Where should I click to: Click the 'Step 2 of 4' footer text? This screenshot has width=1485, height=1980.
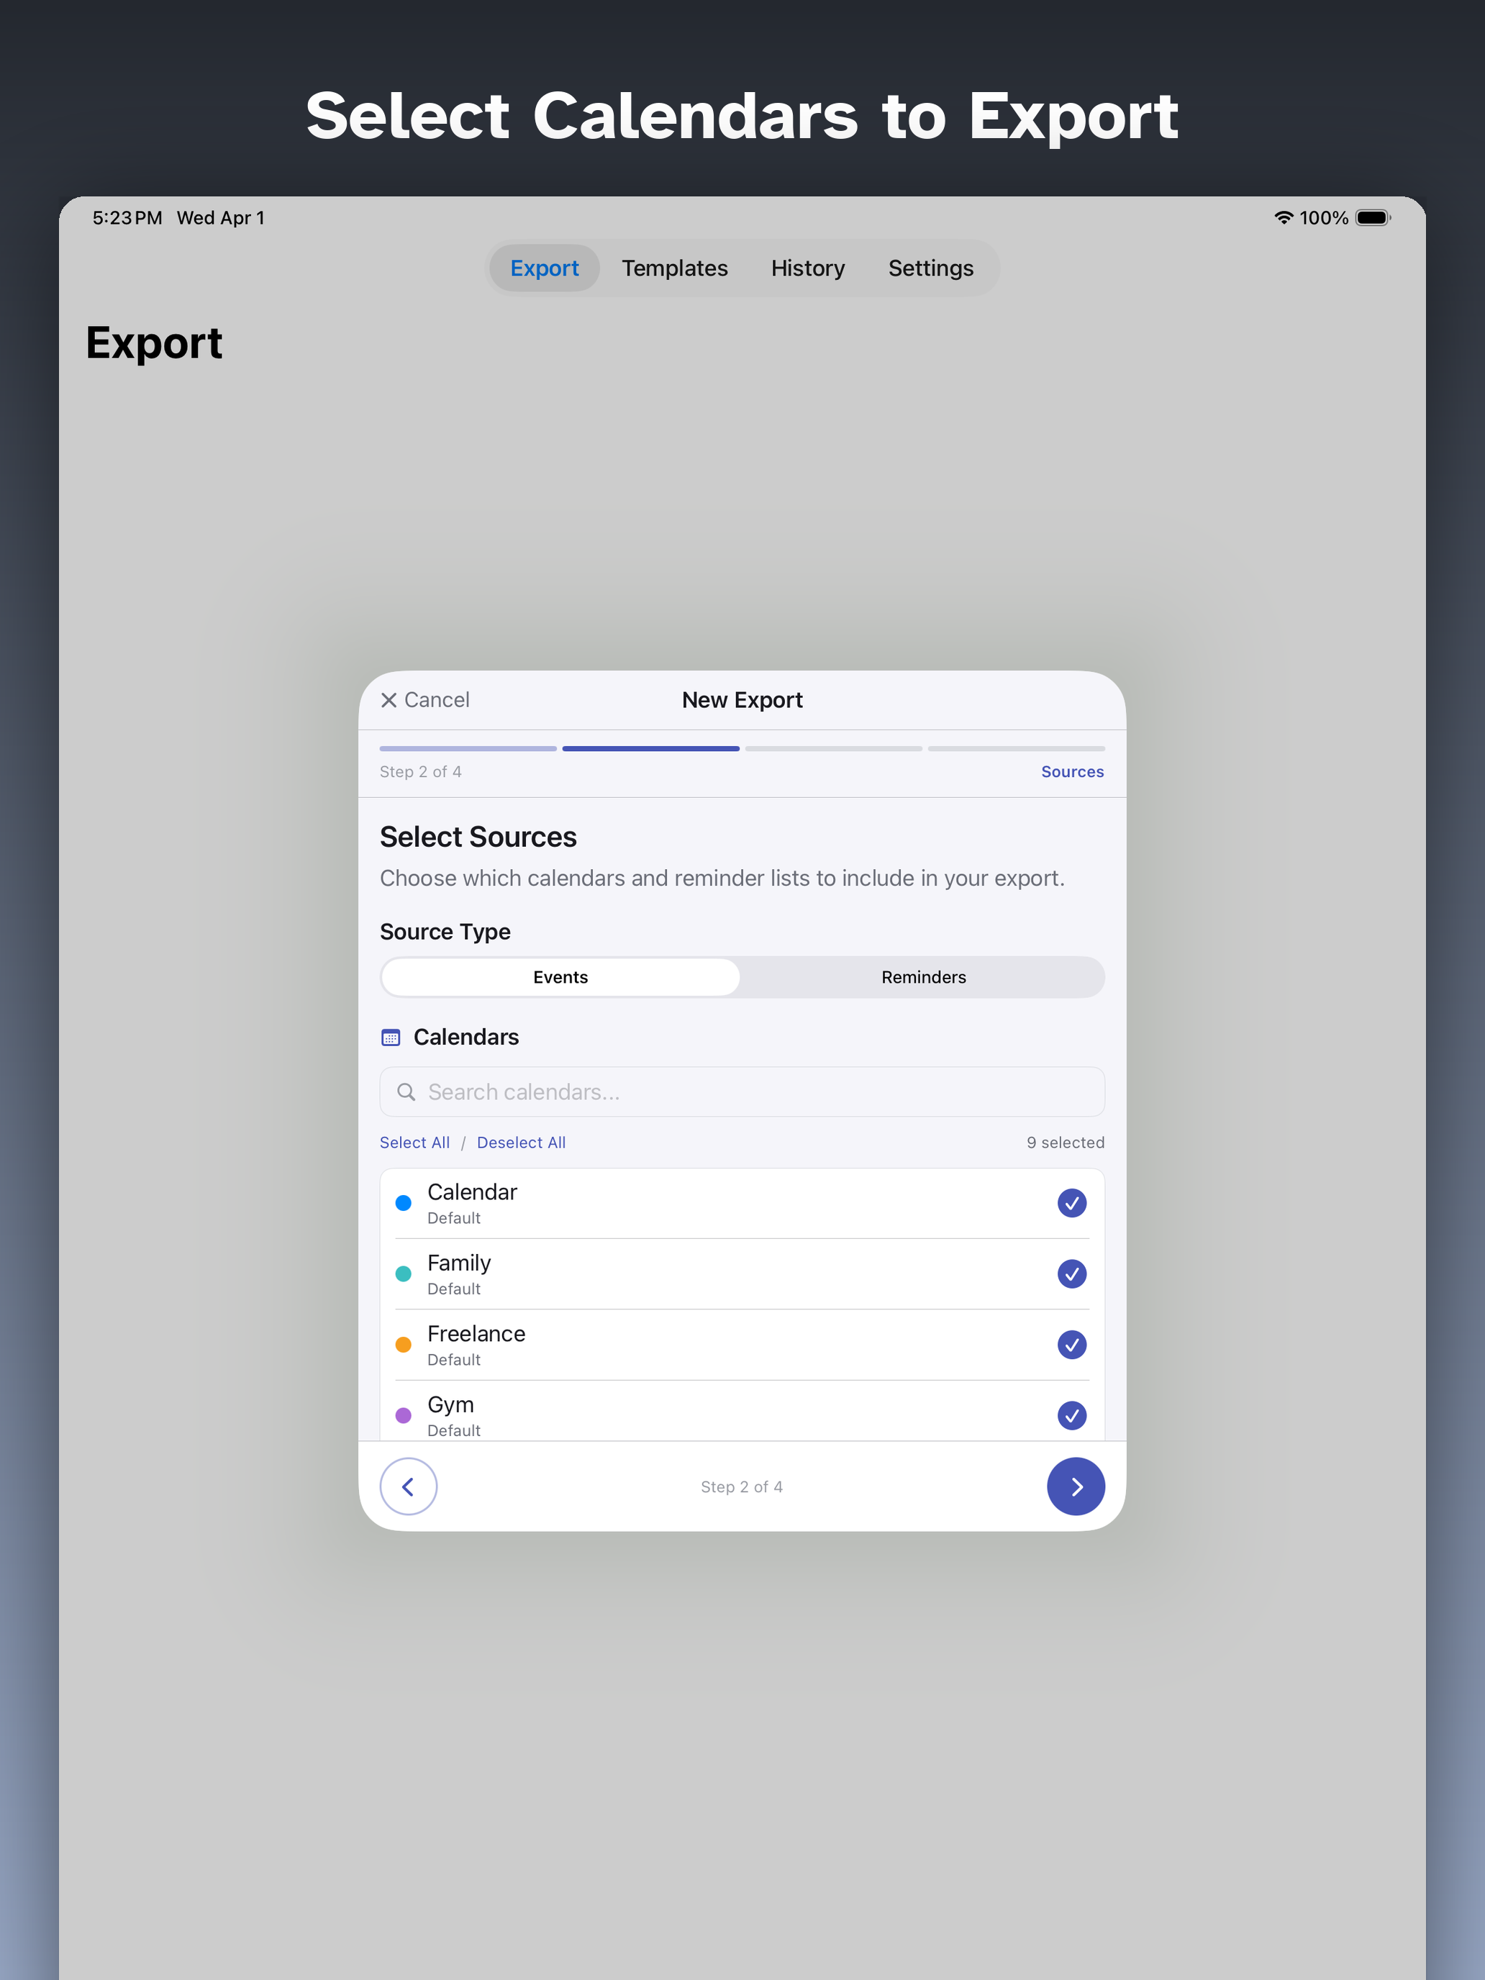[x=741, y=1486]
